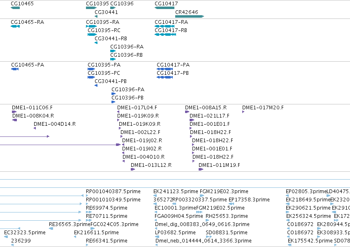
Task: Click the CG10417-PA protein glyph
Action: tap(165, 69)
